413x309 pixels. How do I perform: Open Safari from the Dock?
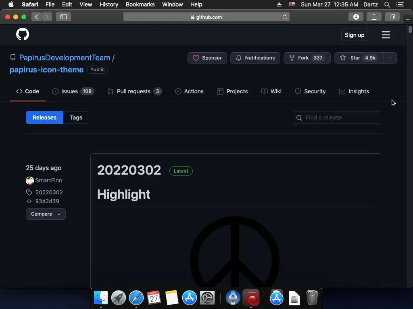tap(136, 298)
